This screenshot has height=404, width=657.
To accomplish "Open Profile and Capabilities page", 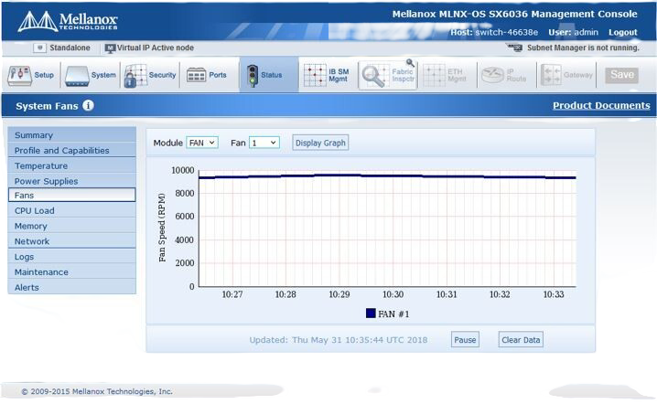I will click(72, 150).
